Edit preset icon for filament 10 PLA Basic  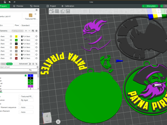(x=37, y=51)
